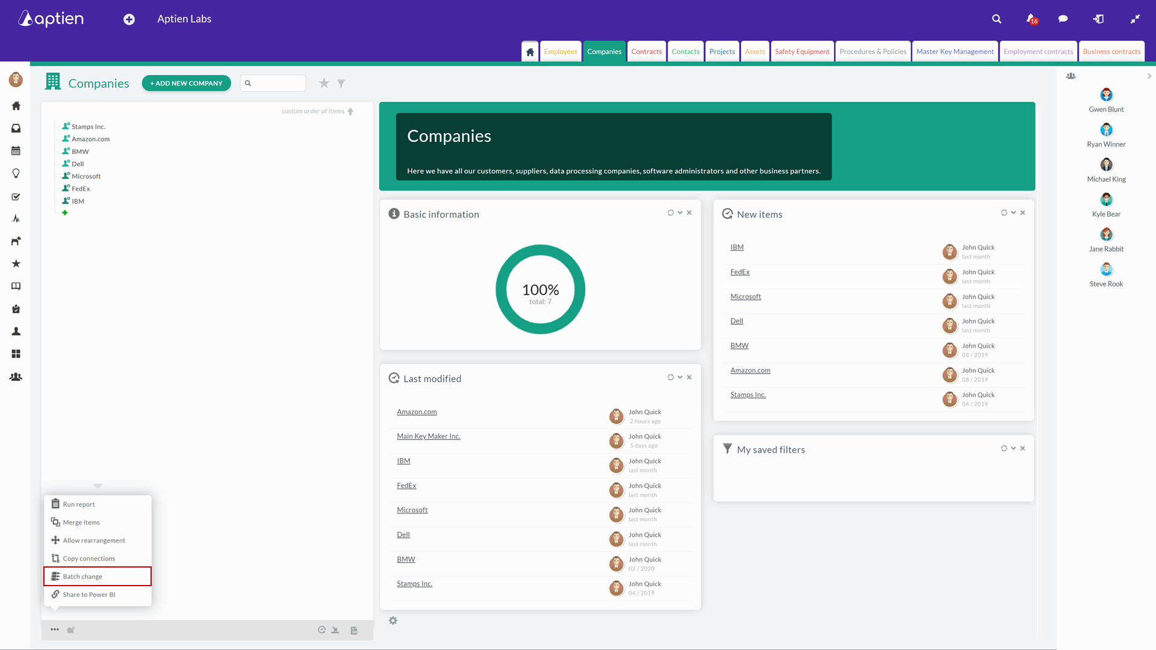Click the three-dots menu at bottom left

pyautogui.click(x=55, y=630)
